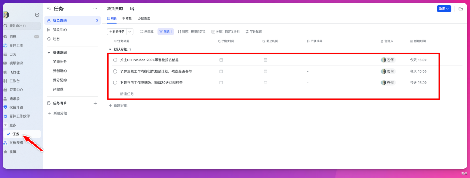The image size is (470, 178).
Task: Collapse the 更多 section in the sidebar
Action: pos(5,125)
